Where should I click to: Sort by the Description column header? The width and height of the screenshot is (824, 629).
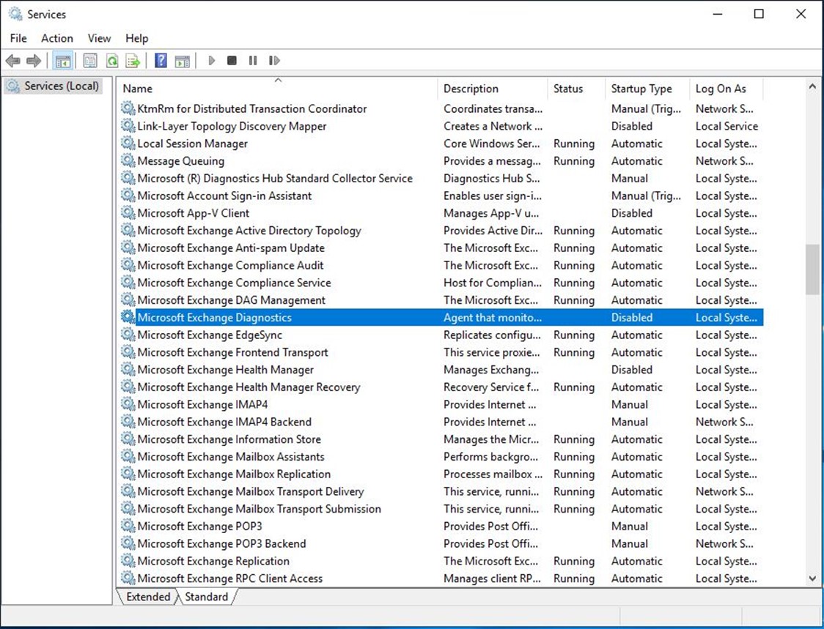pos(492,89)
